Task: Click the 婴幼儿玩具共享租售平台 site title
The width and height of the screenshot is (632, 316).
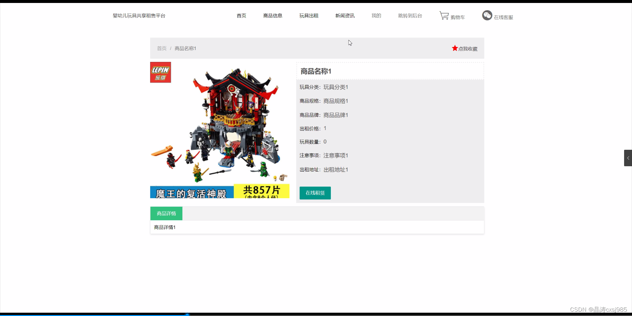Action: pos(139,15)
